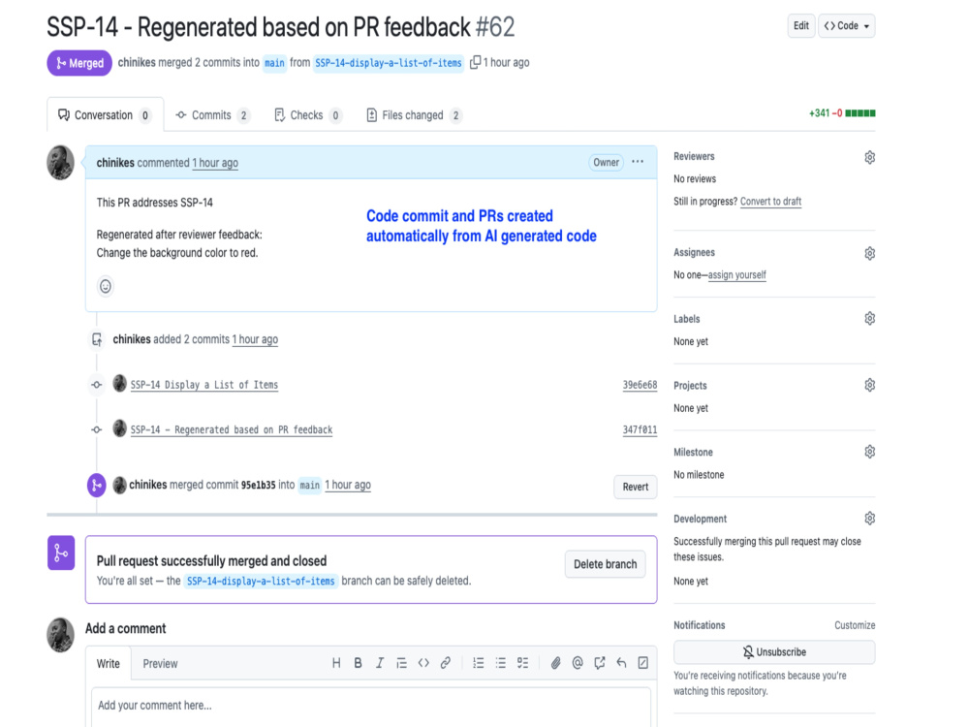969x727 pixels.
Task: Click the branch link in merged message box
Action: (260, 581)
